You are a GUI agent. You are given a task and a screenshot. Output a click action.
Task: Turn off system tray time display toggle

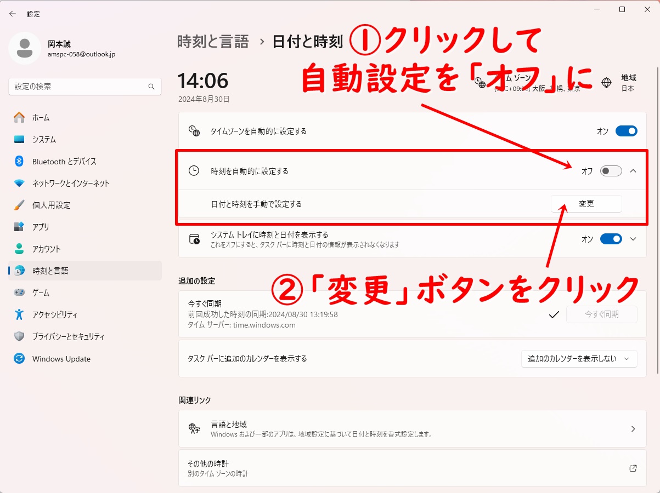(x=611, y=239)
